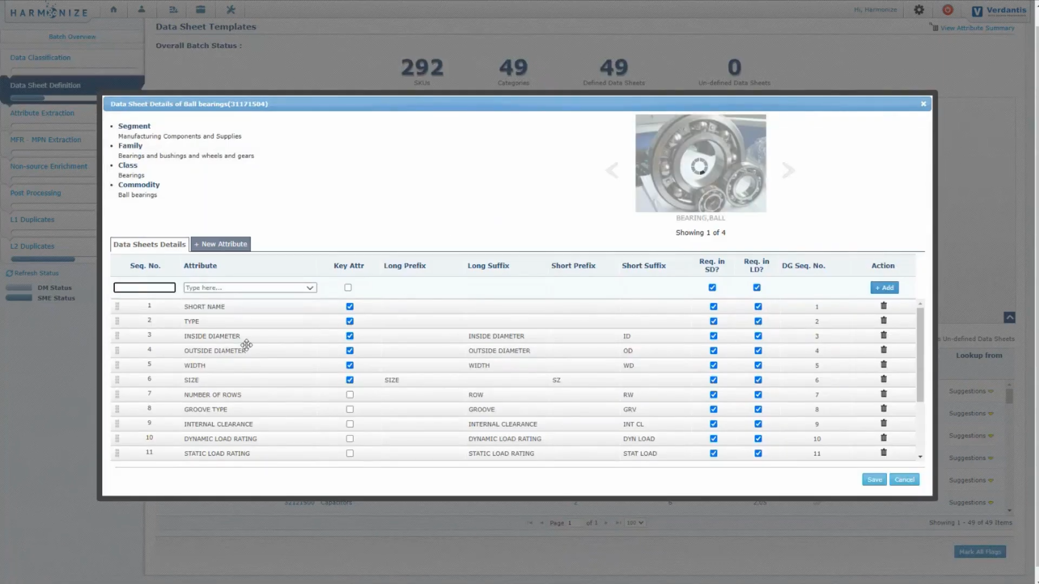Viewport: 1039px width, 584px height.
Task: Click the red power/logout icon
Action: click(x=948, y=10)
